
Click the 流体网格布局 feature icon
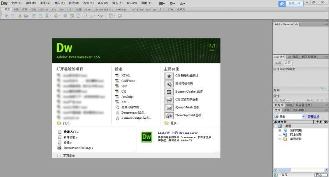pyautogui.click(x=169, y=84)
